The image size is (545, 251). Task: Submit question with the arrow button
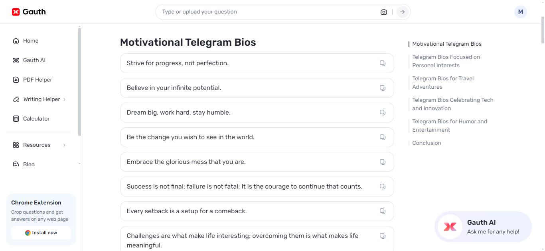(x=402, y=12)
